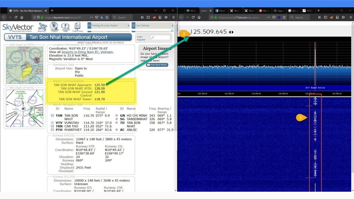
Task: Close the Untitled tab in the right window
Action: pos(211,11)
